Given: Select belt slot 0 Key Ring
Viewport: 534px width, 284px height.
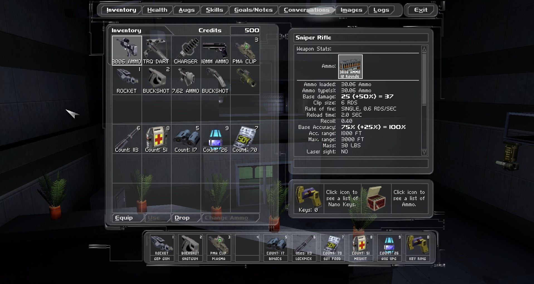Looking at the screenshot, I should [x=417, y=248].
